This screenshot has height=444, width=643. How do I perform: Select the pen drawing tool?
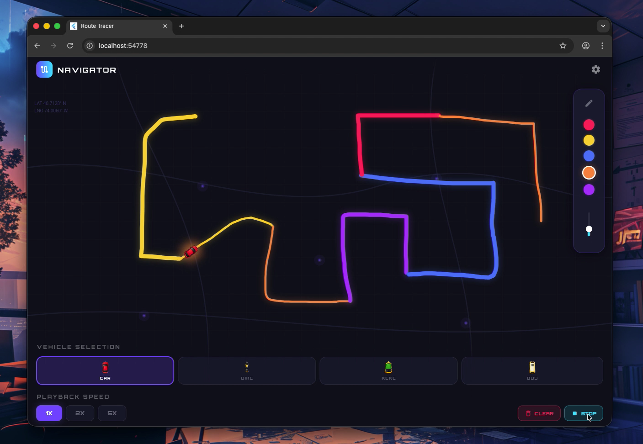589,103
